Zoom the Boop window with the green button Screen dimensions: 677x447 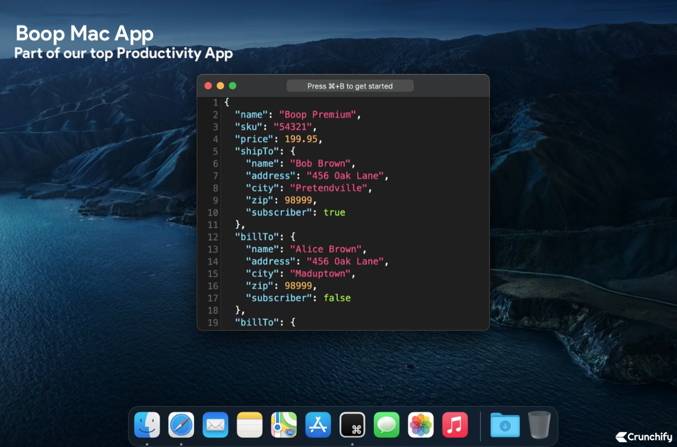(233, 86)
